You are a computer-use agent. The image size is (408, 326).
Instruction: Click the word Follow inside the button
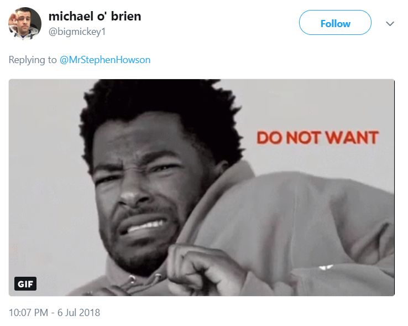coord(335,24)
